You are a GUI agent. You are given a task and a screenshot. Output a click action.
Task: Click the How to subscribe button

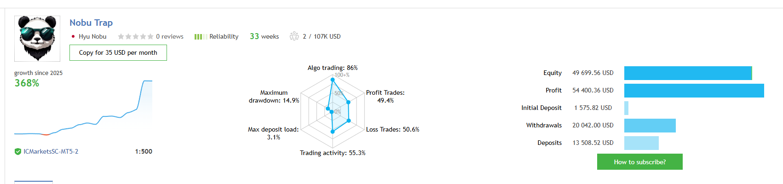click(639, 162)
